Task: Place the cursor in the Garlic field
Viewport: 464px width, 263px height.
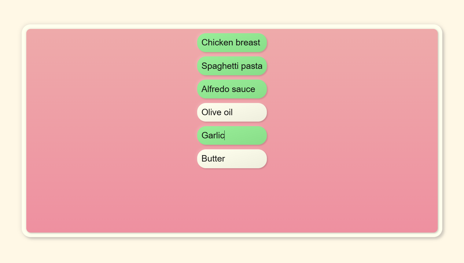Action: pos(232,135)
